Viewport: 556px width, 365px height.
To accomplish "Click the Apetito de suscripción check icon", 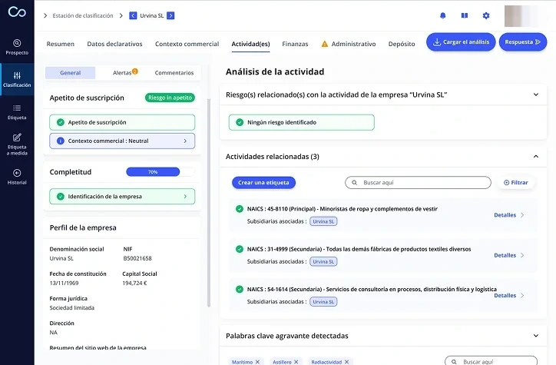I will (60, 122).
